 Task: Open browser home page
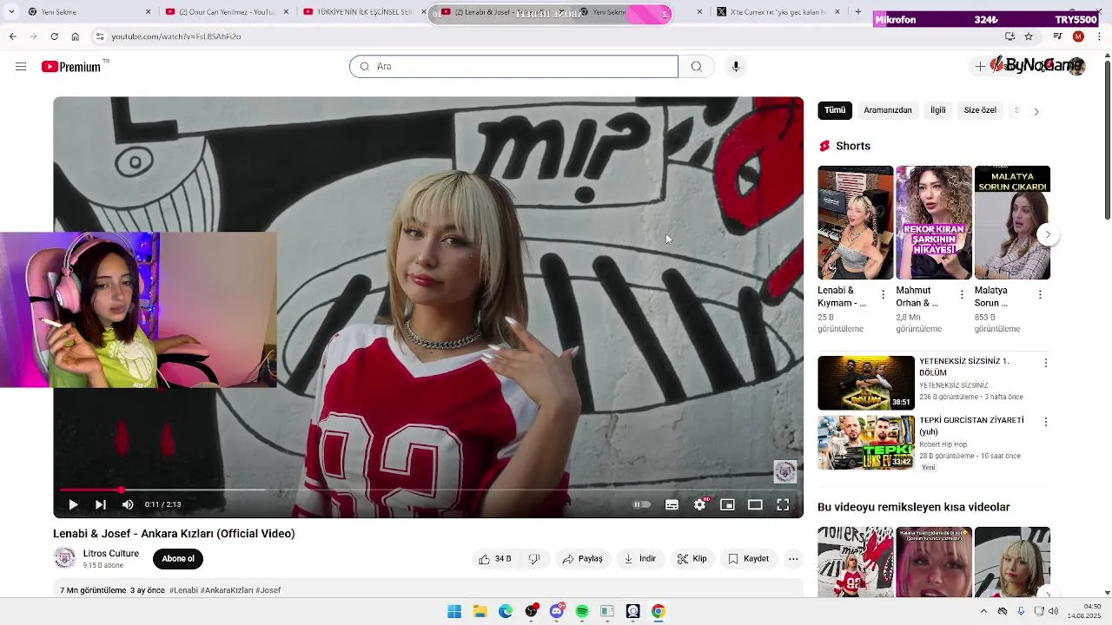pyautogui.click(x=76, y=36)
